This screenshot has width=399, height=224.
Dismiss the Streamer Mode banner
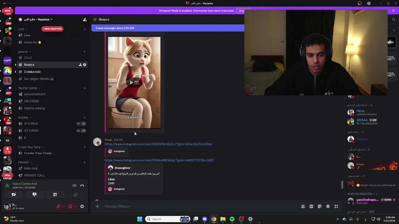(393, 11)
